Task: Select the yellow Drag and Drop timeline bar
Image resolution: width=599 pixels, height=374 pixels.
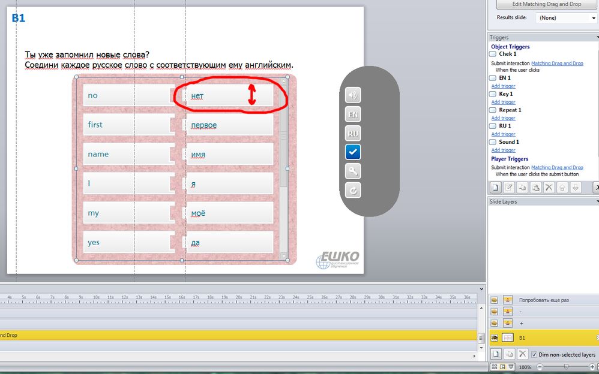Action: click(x=238, y=335)
